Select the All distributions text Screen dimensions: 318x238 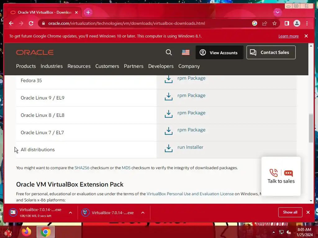(38, 150)
